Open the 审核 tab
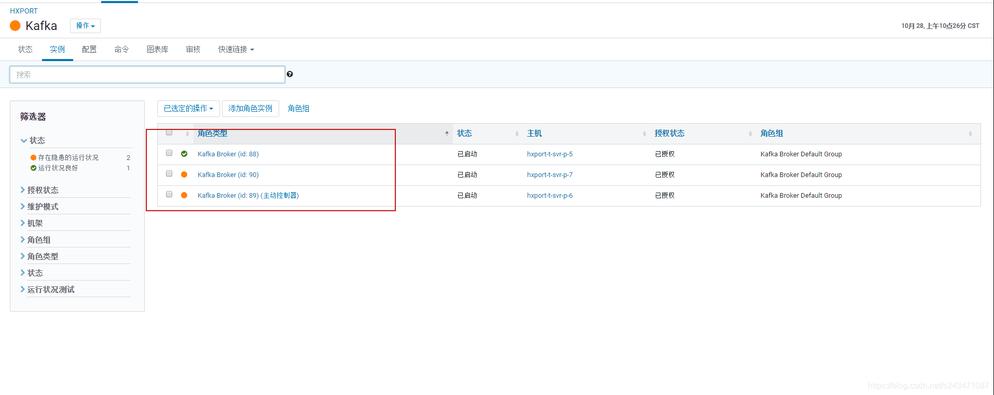This screenshot has height=395, width=994. (193, 49)
